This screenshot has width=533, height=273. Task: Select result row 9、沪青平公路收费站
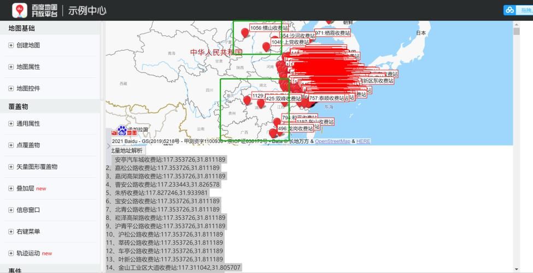(x=166, y=226)
